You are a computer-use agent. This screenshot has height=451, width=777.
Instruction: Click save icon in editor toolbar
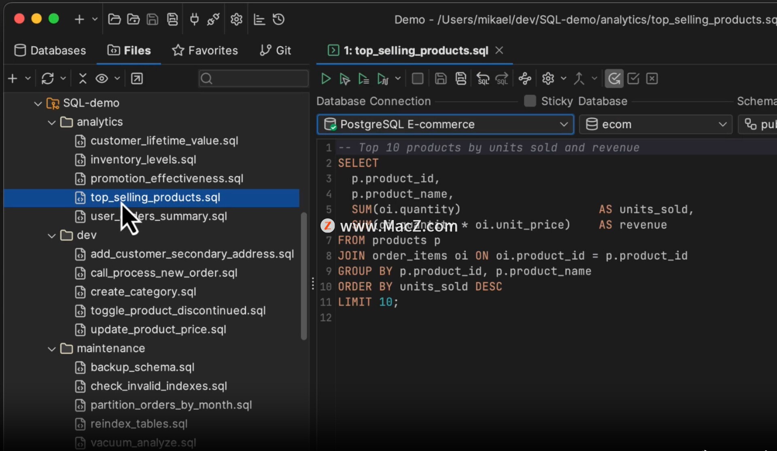441,78
